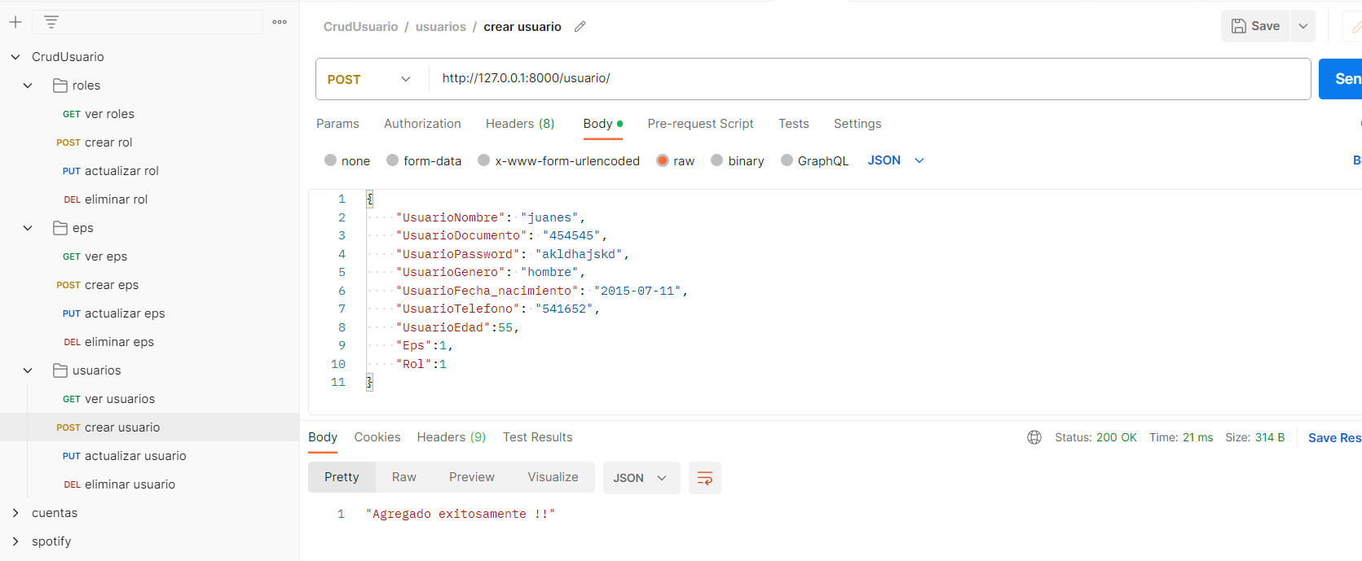Open the response JSON format dropdown
Screen dimensions: 1362x561
tap(640, 478)
